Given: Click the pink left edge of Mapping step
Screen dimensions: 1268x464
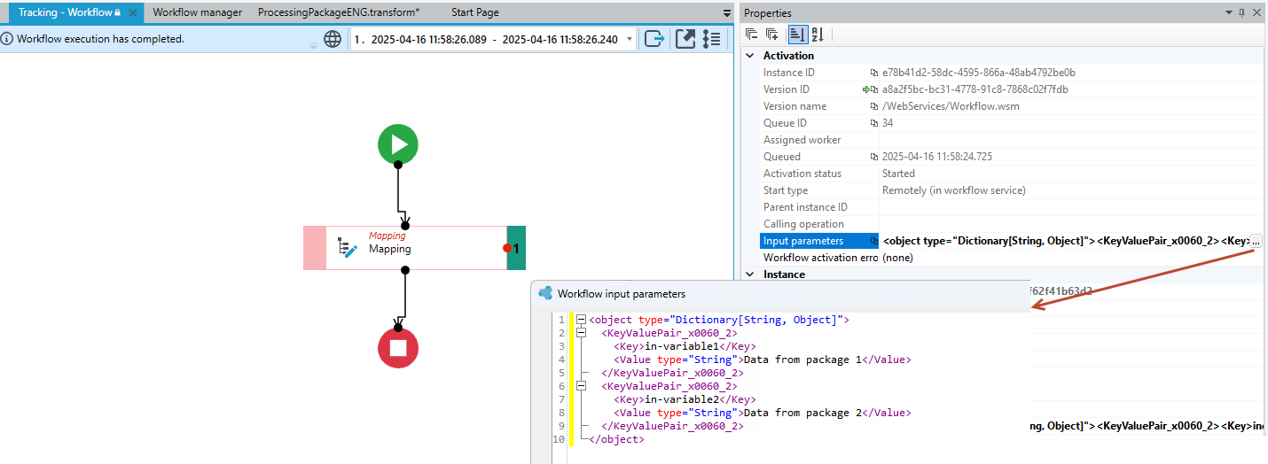Looking at the screenshot, I should click(315, 248).
